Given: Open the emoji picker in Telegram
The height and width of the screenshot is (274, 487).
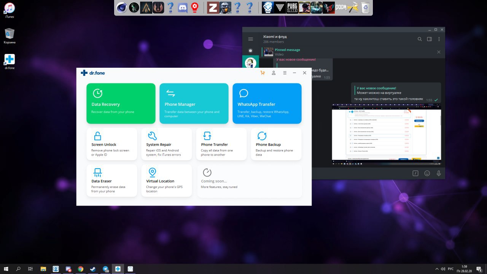Looking at the screenshot, I should coord(427,173).
